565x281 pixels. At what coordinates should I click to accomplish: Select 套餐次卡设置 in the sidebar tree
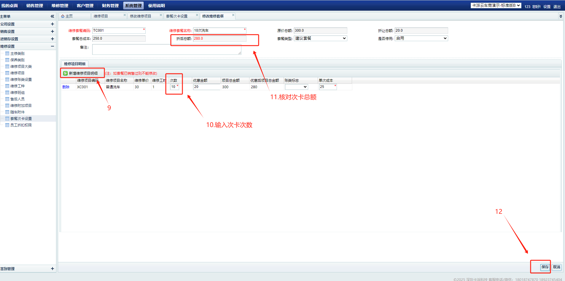click(21, 119)
